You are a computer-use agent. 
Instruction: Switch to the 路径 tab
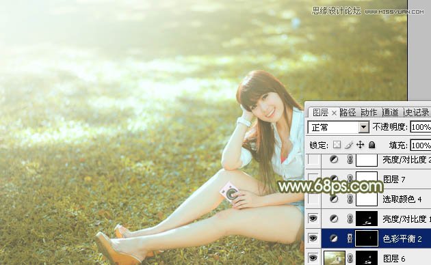348,113
